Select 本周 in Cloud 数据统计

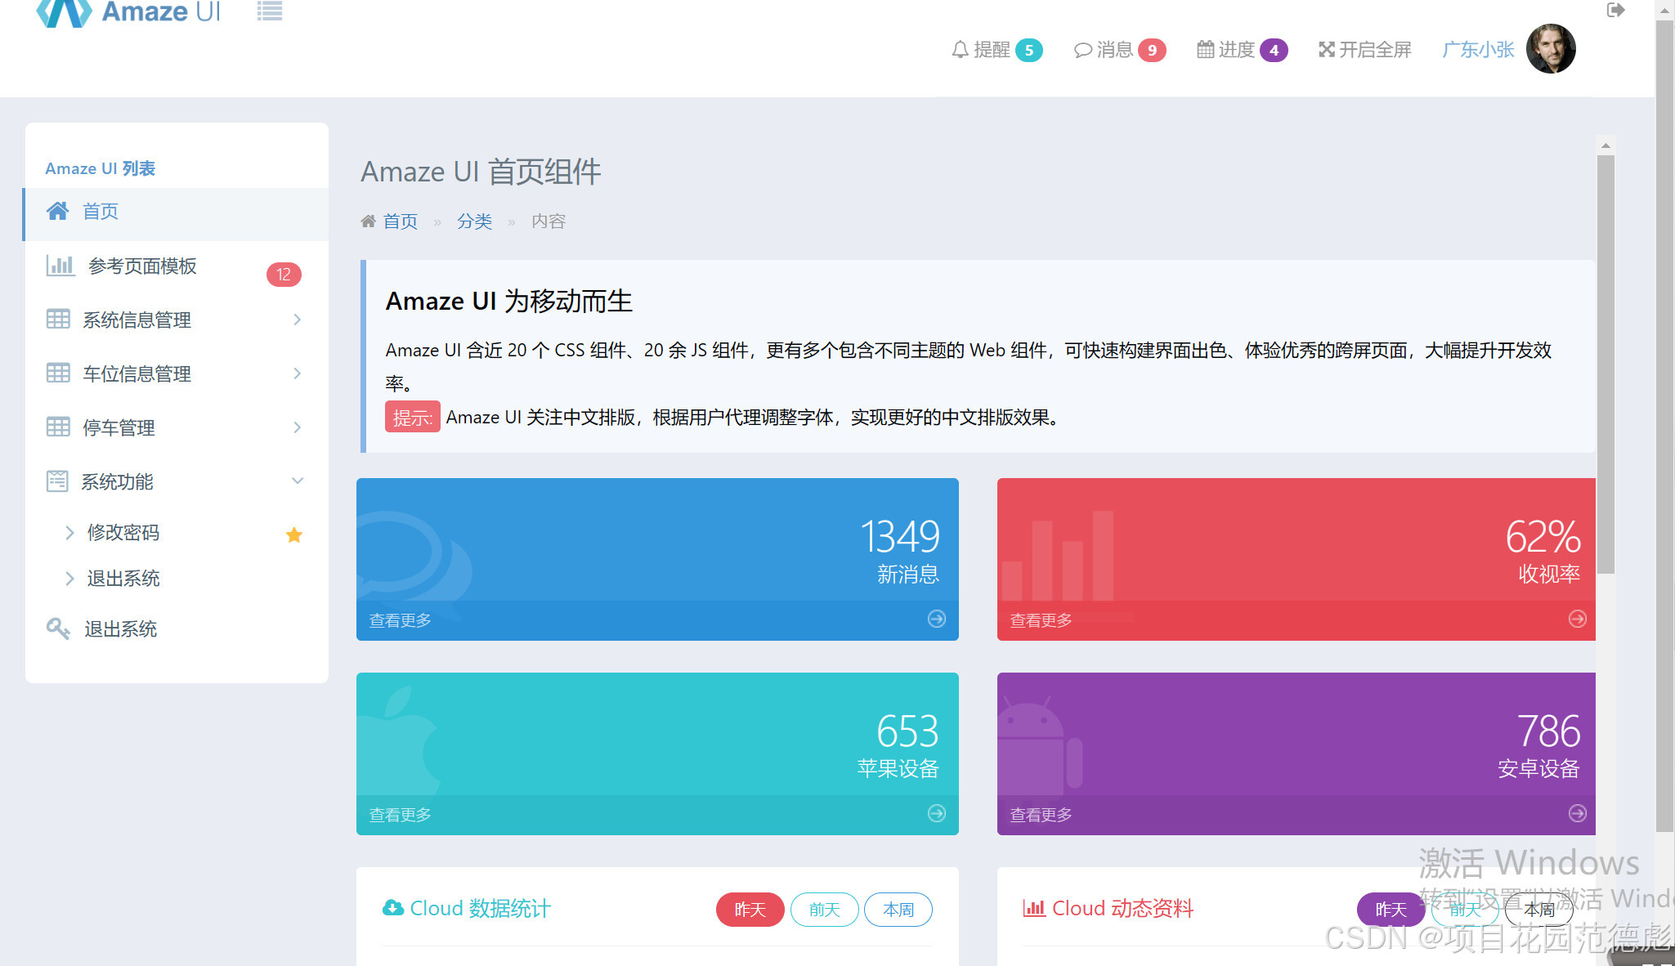click(x=898, y=910)
